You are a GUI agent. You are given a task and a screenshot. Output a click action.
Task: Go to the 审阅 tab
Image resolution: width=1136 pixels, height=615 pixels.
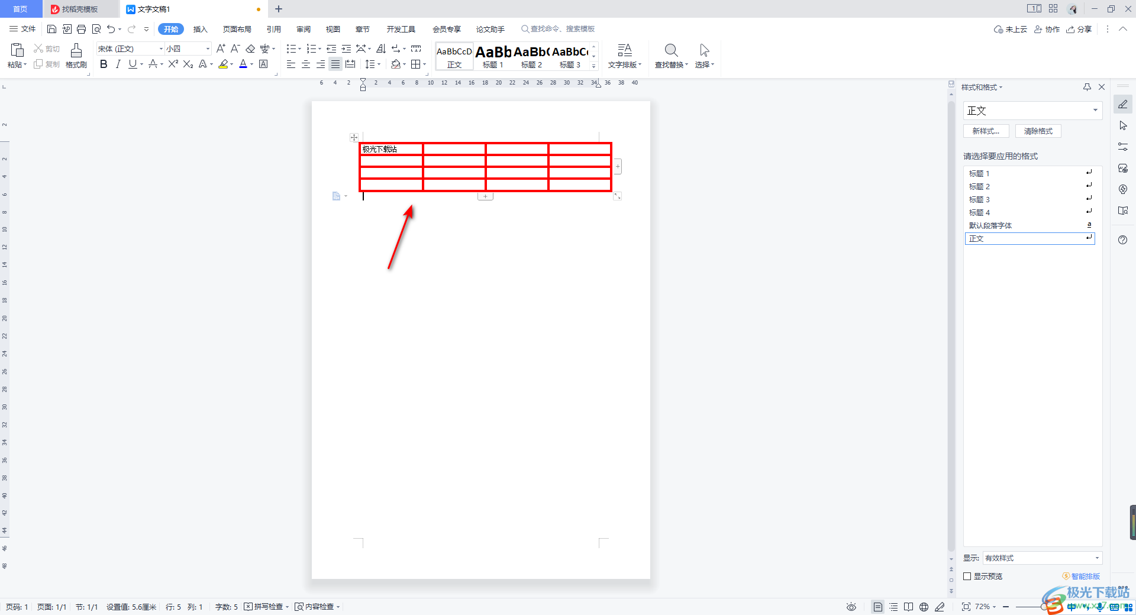(304, 29)
